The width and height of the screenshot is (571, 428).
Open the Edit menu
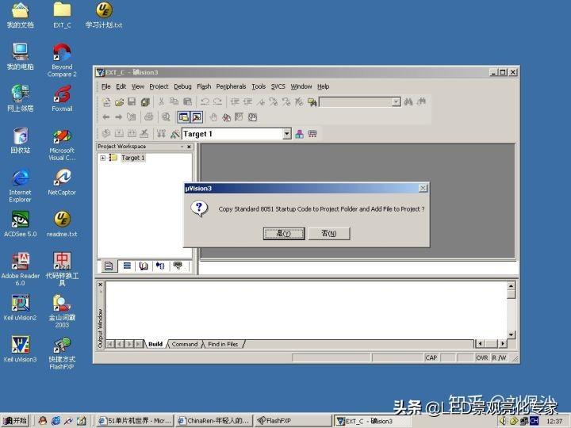click(x=121, y=86)
